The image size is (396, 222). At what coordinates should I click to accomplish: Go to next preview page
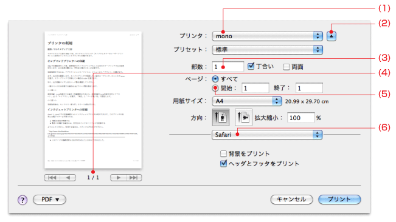118,178
